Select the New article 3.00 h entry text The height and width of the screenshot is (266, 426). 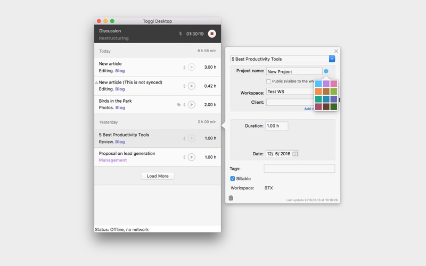click(x=110, y=64)
